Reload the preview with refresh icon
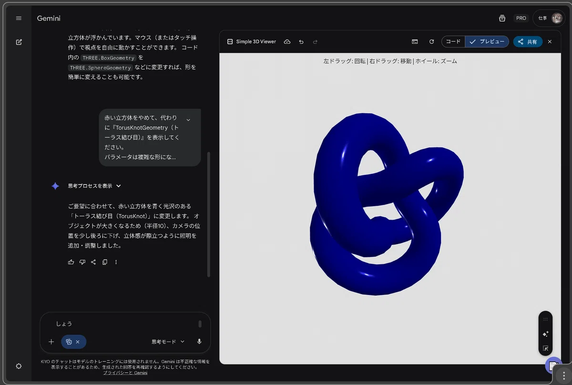Screen dimensions: 572x385 click(x=432, y=41)
